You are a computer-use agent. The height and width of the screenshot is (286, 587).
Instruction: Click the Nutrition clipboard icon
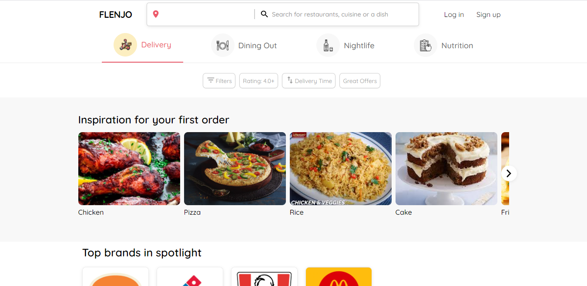(426, 45)
